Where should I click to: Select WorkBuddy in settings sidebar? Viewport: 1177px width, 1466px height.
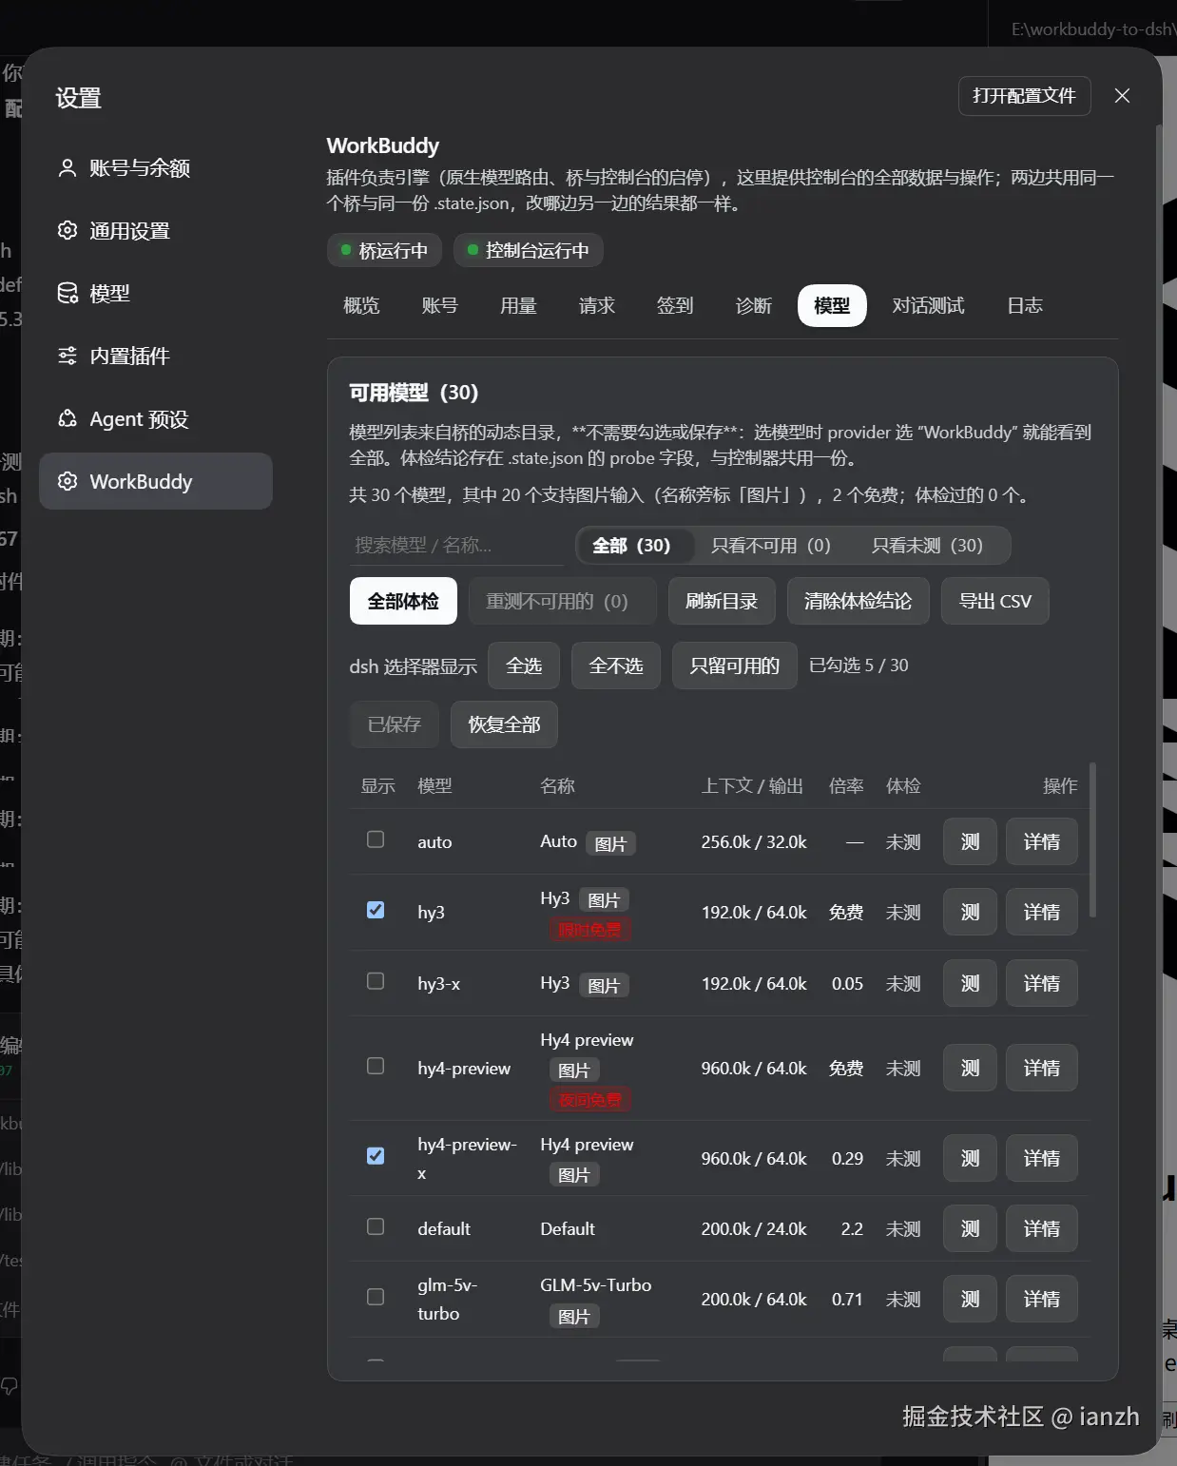pyautogui.click(x=156, y=482)
